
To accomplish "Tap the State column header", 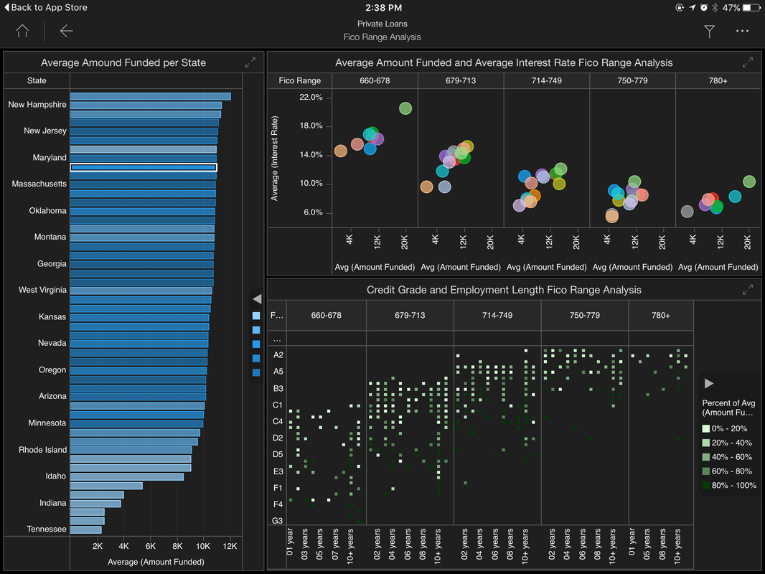I will click(x=37, y=80).
